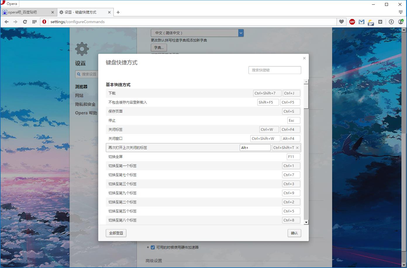Close the opera吧_百度贴吧 tab
This screenshot has width=407, height=268.
tap(53, 12)
